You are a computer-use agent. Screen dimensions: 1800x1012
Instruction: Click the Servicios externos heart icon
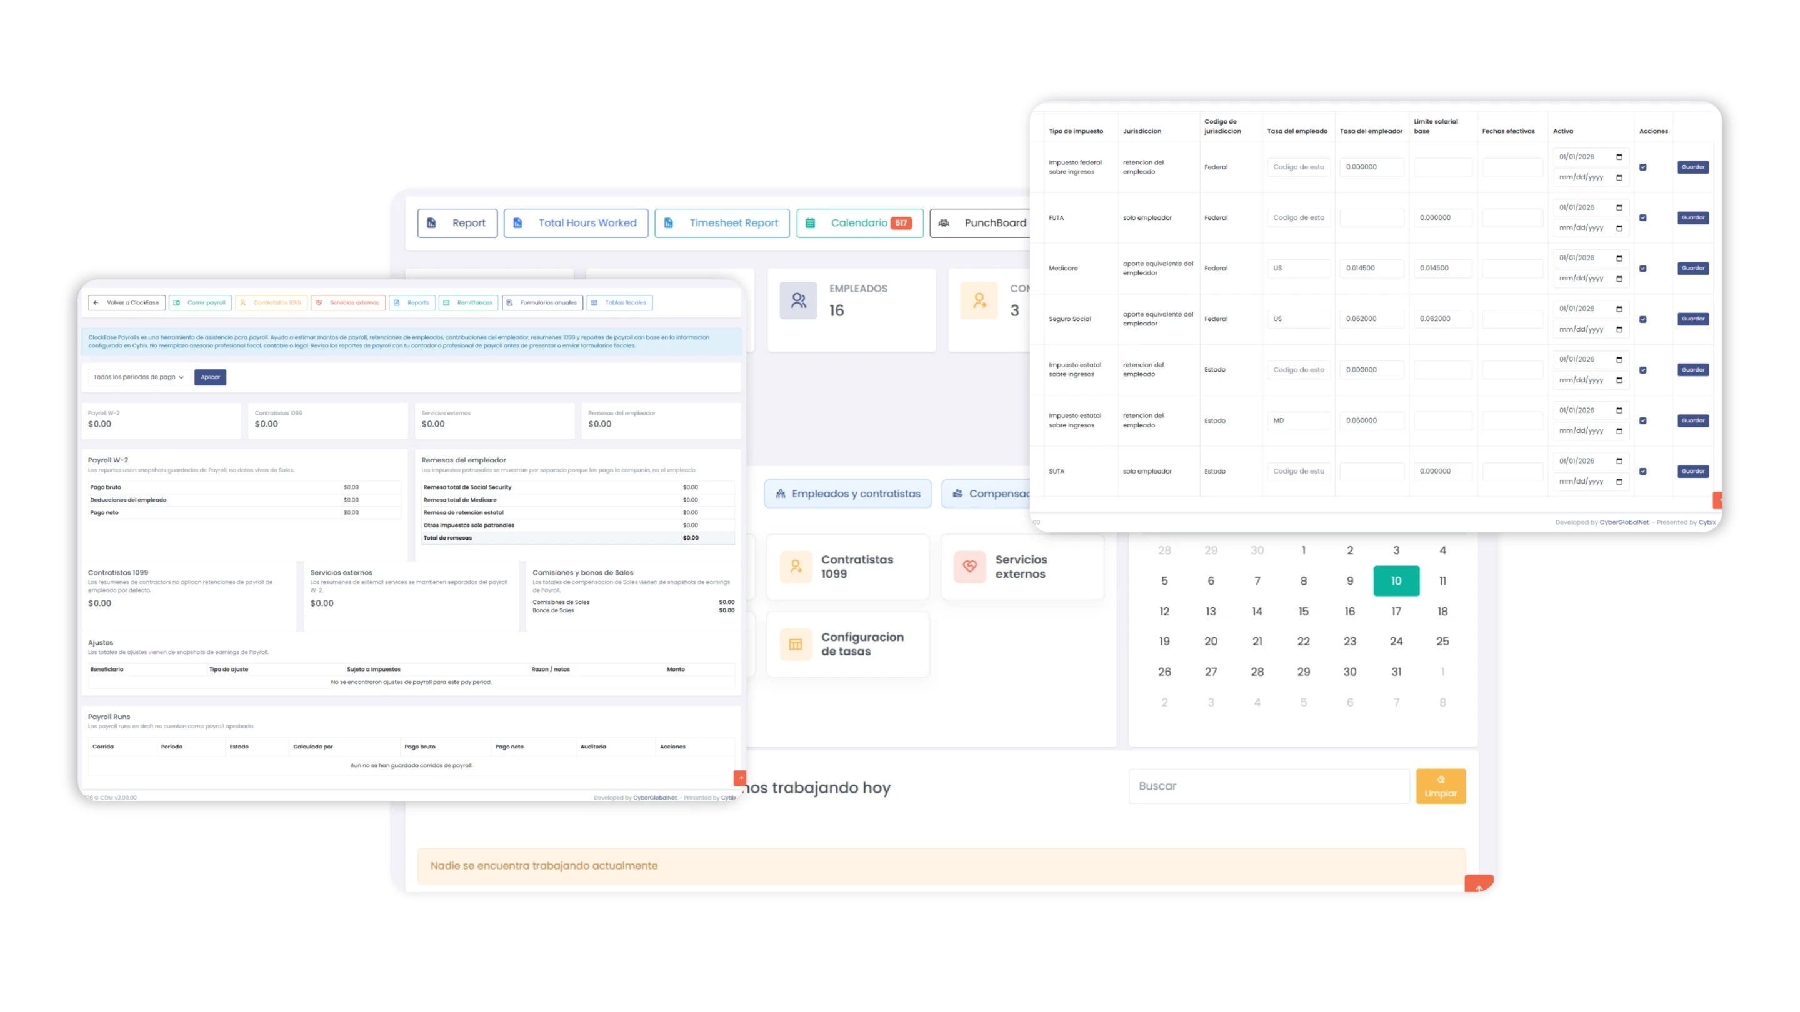970,567
